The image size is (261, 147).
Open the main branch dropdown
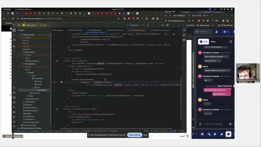coord(44,25)
